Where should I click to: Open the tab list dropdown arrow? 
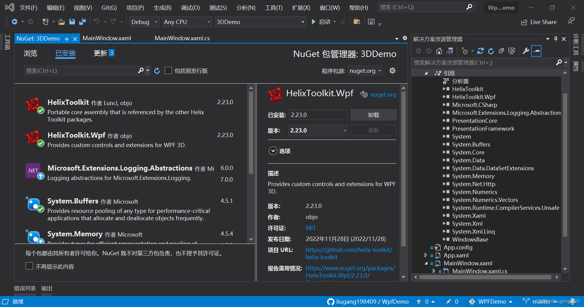[397, 39]
